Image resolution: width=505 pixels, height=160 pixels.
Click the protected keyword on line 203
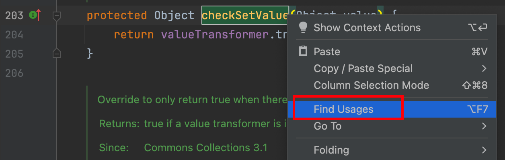click(117, 16)
